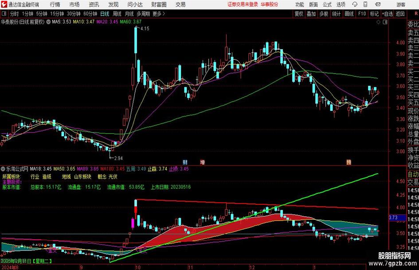The height and width of the screenshot is (270, 419).
Task: Open the 市场 menu
Action: pos(74,4)
